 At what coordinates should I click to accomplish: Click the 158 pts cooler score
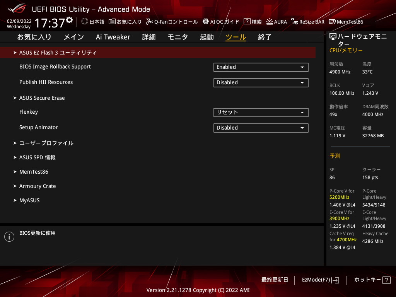pos(370,178)
